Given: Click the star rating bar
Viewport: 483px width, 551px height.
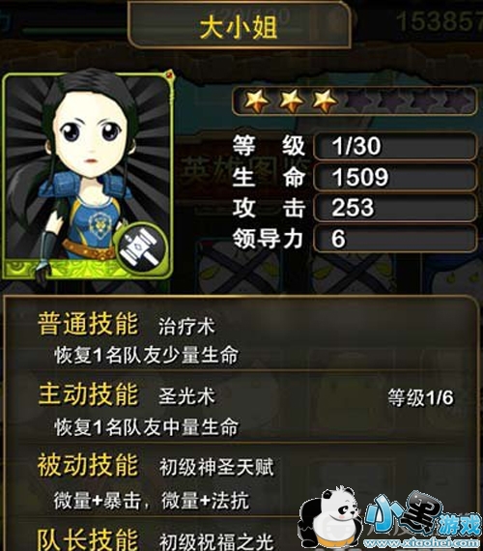Looking at the screenshot, I should coord(355,101).
